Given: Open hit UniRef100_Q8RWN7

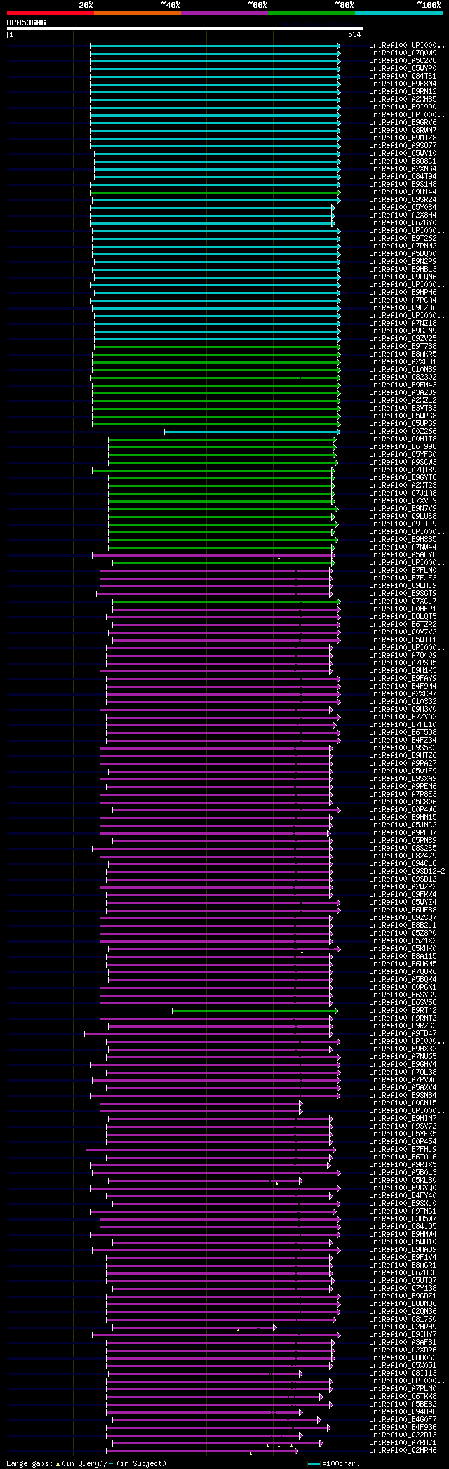Looking at the screenshot, I should [x=403, y=130].
